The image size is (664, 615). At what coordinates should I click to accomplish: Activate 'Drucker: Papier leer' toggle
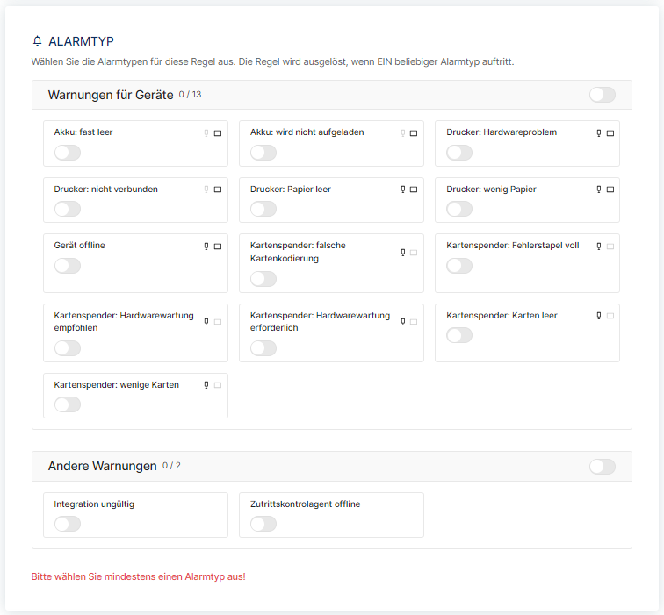click(x=263, y=209)
